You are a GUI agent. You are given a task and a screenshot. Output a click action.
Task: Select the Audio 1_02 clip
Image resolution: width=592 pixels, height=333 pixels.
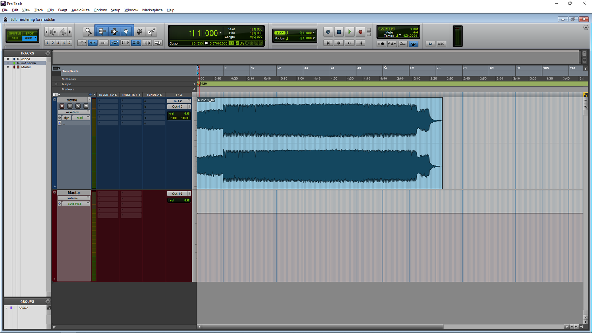click(320, 143)
